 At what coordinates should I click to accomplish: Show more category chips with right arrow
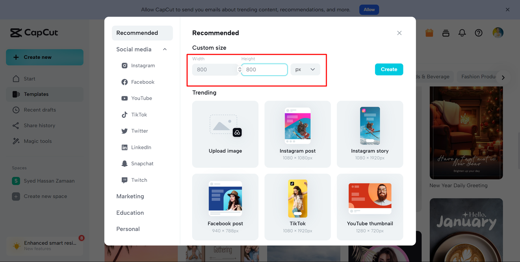pos(503,77)
